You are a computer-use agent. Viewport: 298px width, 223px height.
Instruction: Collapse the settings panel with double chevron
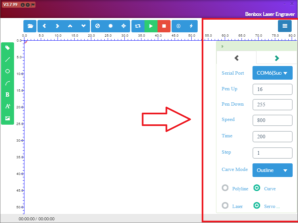tap(222, 46)
